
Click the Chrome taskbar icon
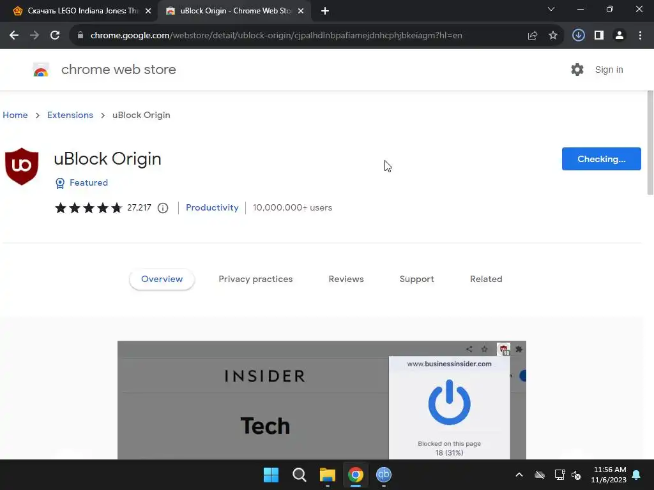pyautogui.click(x=356, y=475)
